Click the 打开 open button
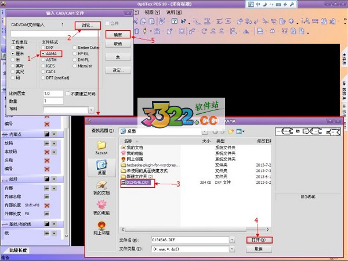 [259, 240]
